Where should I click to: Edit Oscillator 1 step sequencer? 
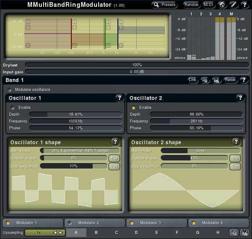pyautogui.click(x=114, y=166)
